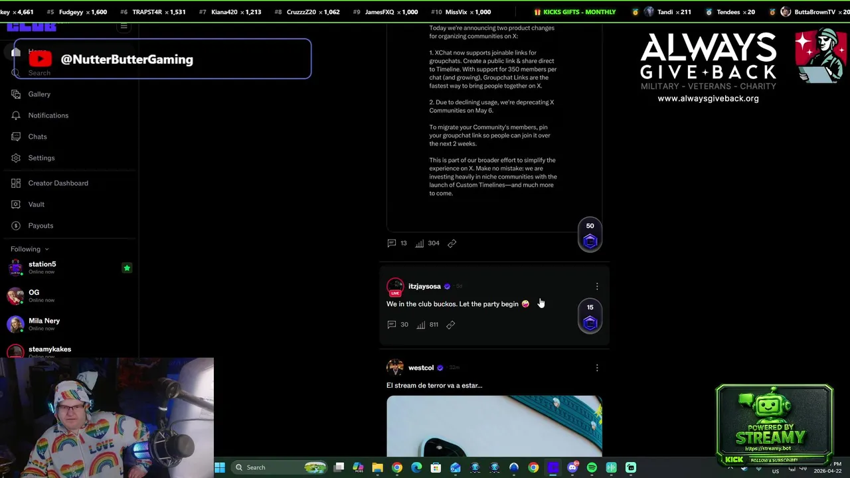Viewport: 850px width, 478px height.
Task: Copy link of itzjaysosa post
Action: coord(450,325)
